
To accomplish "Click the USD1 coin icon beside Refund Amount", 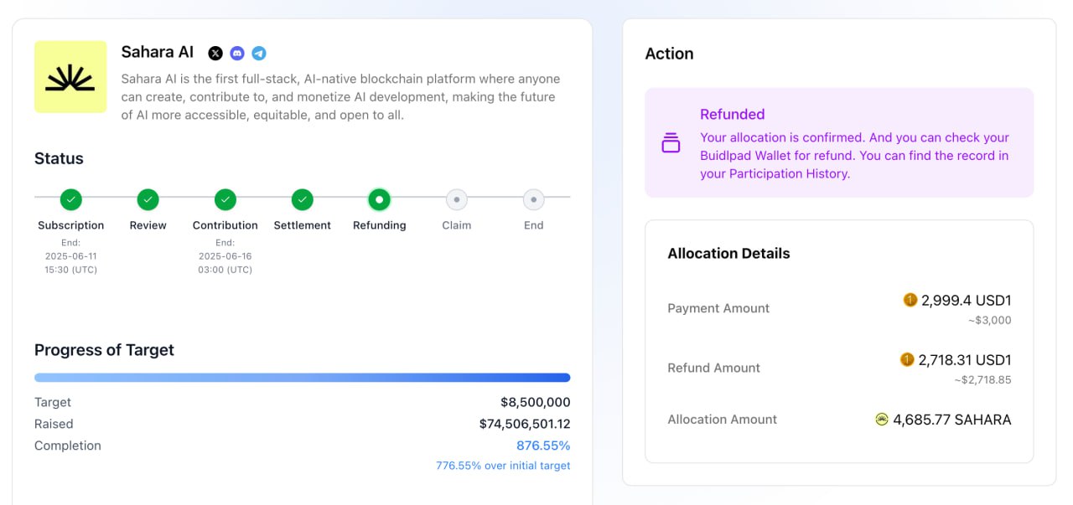I will [x=907, y=359].
